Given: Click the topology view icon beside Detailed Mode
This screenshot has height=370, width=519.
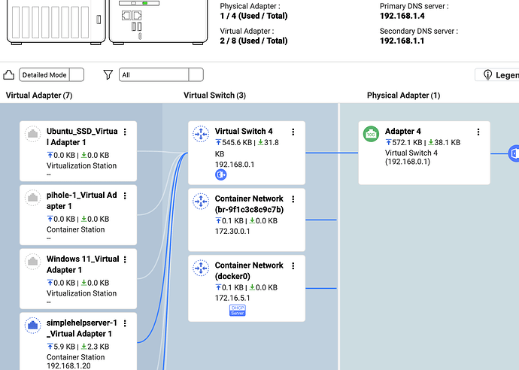Looking at the screenshot, I should tap(9, 74).
